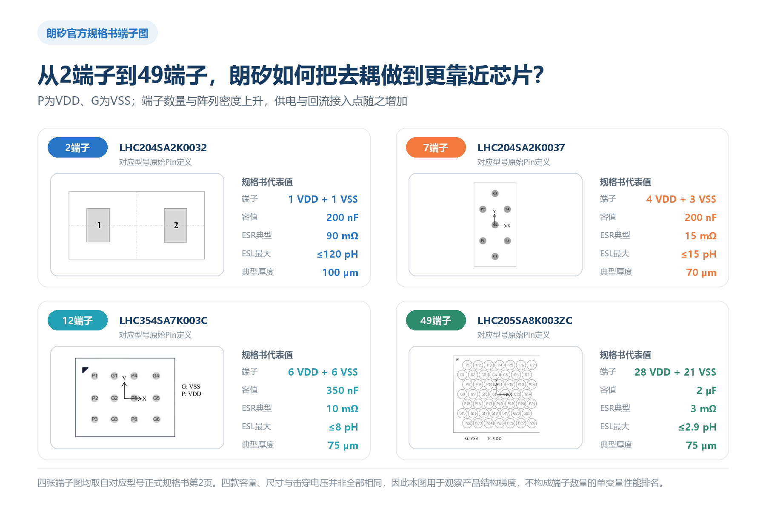This screenshot has height=511, width=766.
Task: Click the value 4 VDD + 3 VSS
Action: click(681, 199)
